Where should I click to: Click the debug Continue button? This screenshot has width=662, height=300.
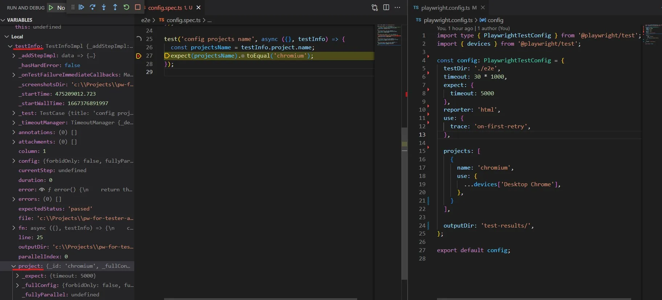[81, 7]
